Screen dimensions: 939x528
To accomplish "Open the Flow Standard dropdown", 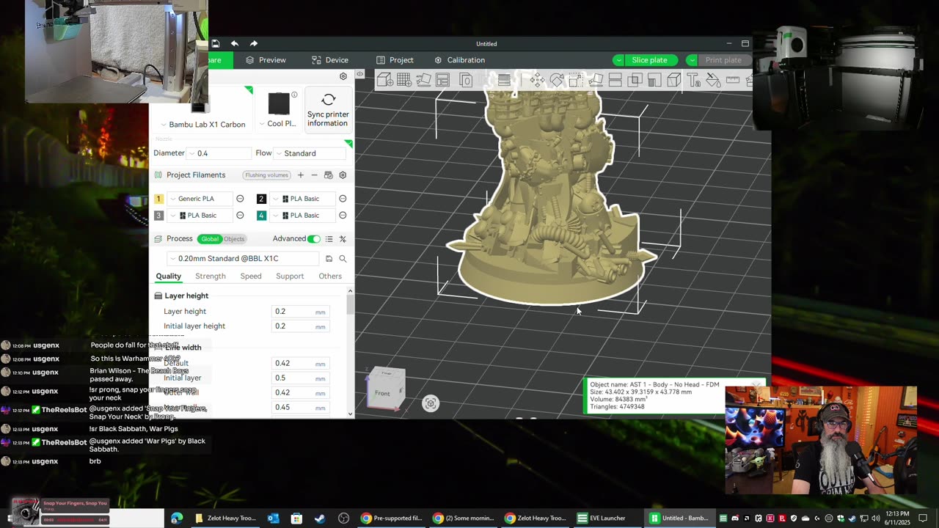I will point(310,153).
